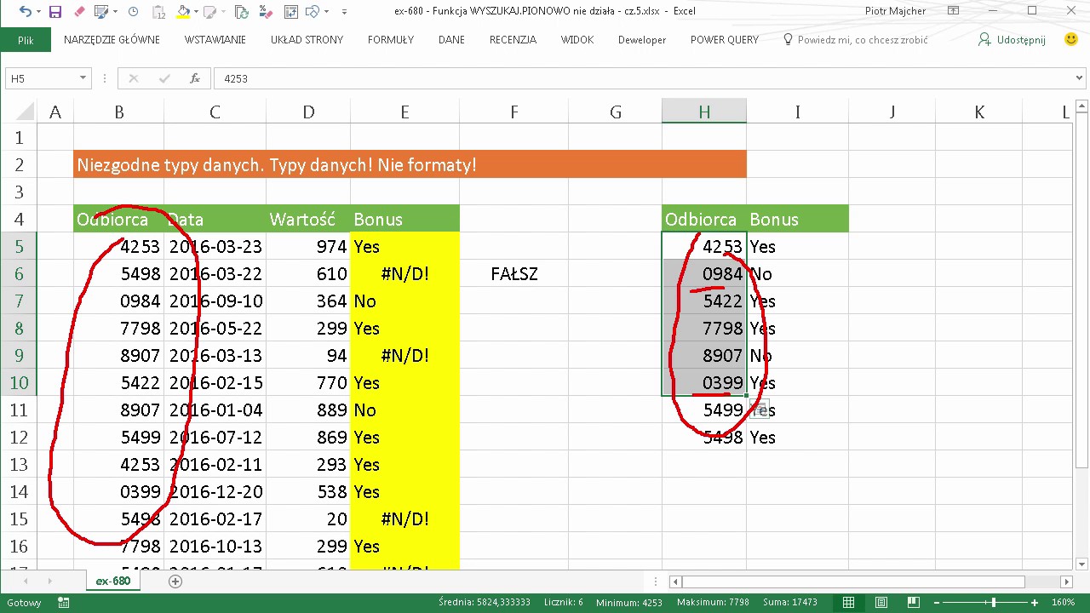Switch to NARZĘDZIE GŁÓWNE tab
Screen dimensions: 1090x613
(x=112, y=40)
